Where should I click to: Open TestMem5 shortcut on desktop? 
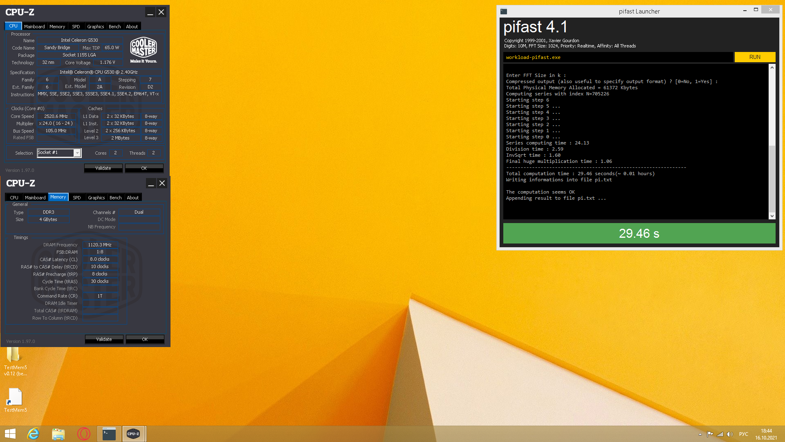pos(15,400)
